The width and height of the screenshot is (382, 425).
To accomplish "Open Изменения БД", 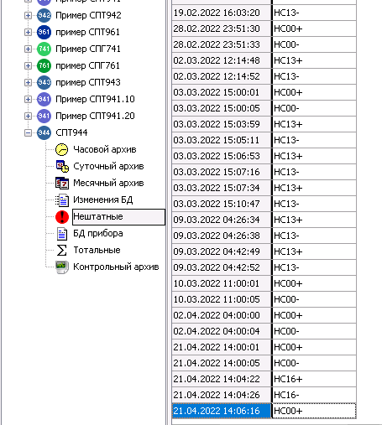I will tap(103, 200).
